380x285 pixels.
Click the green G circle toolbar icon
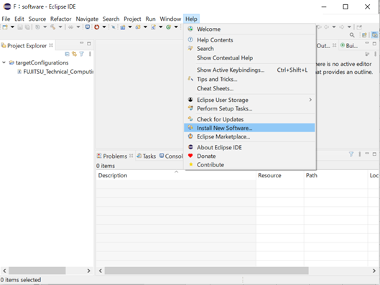tap(169, 27)
